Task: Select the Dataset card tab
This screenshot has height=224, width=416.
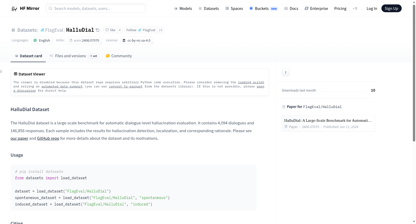Action: [28, 56]
